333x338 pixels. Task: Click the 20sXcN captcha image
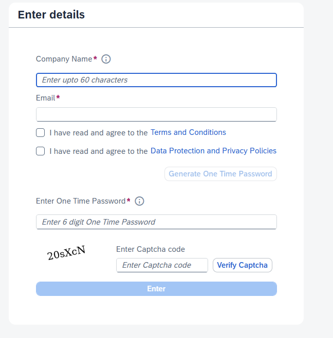pos(66,252)
